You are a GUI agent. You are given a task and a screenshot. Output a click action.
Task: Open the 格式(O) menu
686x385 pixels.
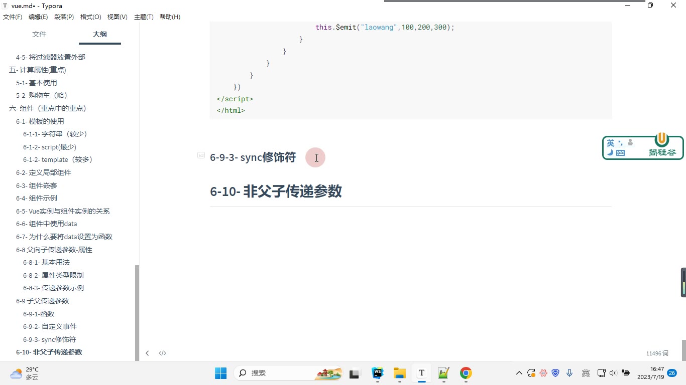(x=90, y=17)
